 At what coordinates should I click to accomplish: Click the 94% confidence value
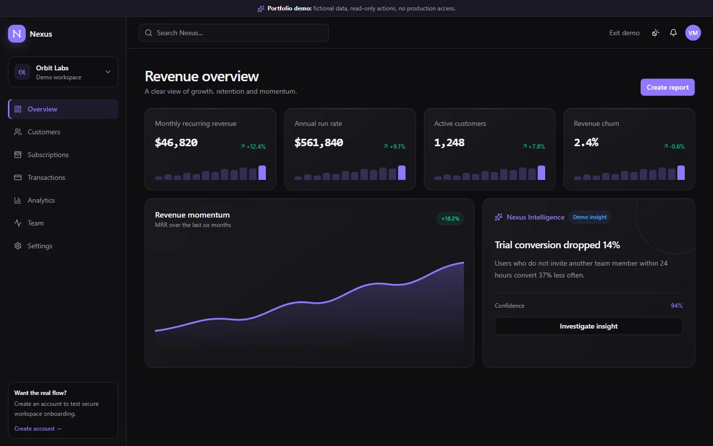coord(677,306)
